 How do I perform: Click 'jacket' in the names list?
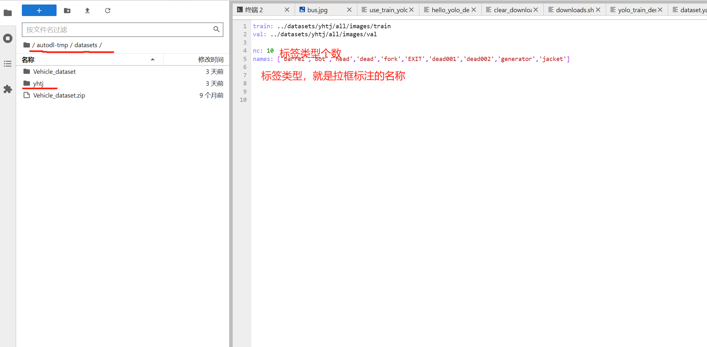tap(553, 59)
